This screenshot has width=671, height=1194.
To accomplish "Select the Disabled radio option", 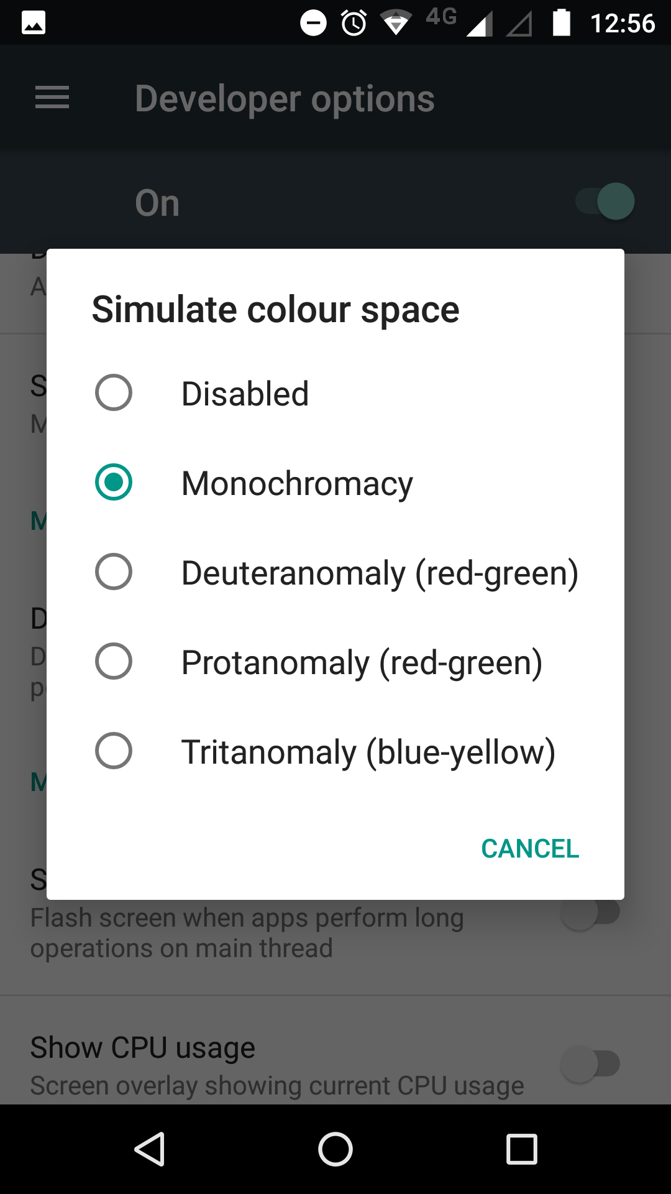I will 335,393.
